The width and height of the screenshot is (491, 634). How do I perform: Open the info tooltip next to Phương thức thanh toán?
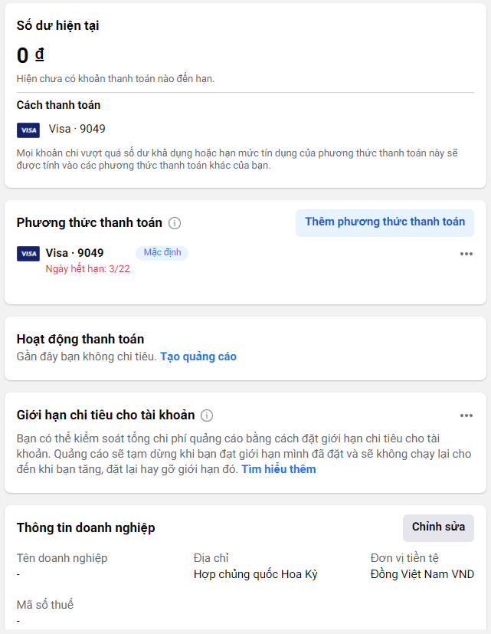[173, 222]
